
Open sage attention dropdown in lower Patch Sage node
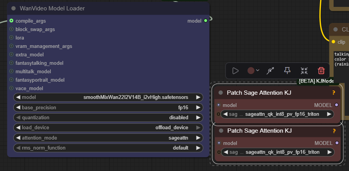click(x=278, y=152)
